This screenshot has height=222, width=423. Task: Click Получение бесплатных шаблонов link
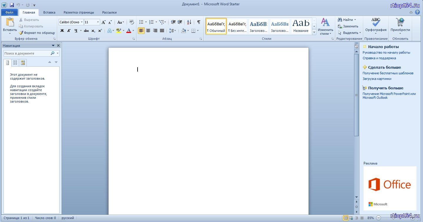pyautogui.click(x=388, y=73)
